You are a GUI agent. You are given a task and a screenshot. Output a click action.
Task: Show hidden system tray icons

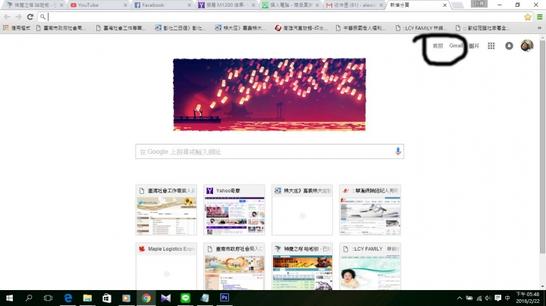(x=460, y=298)
